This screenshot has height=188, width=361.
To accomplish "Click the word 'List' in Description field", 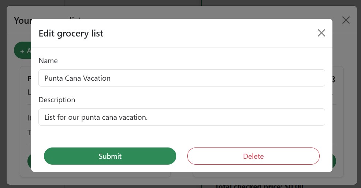I will click(x=50, y=117).
